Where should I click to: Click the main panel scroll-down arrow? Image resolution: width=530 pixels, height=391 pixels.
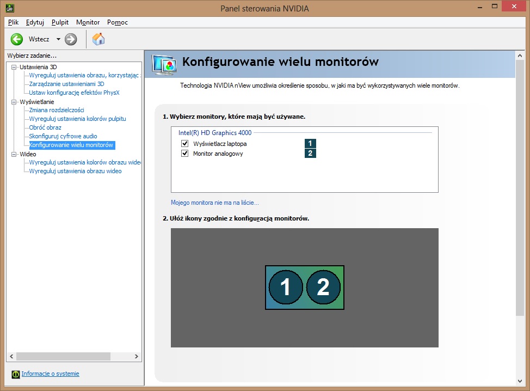point(520,381)
